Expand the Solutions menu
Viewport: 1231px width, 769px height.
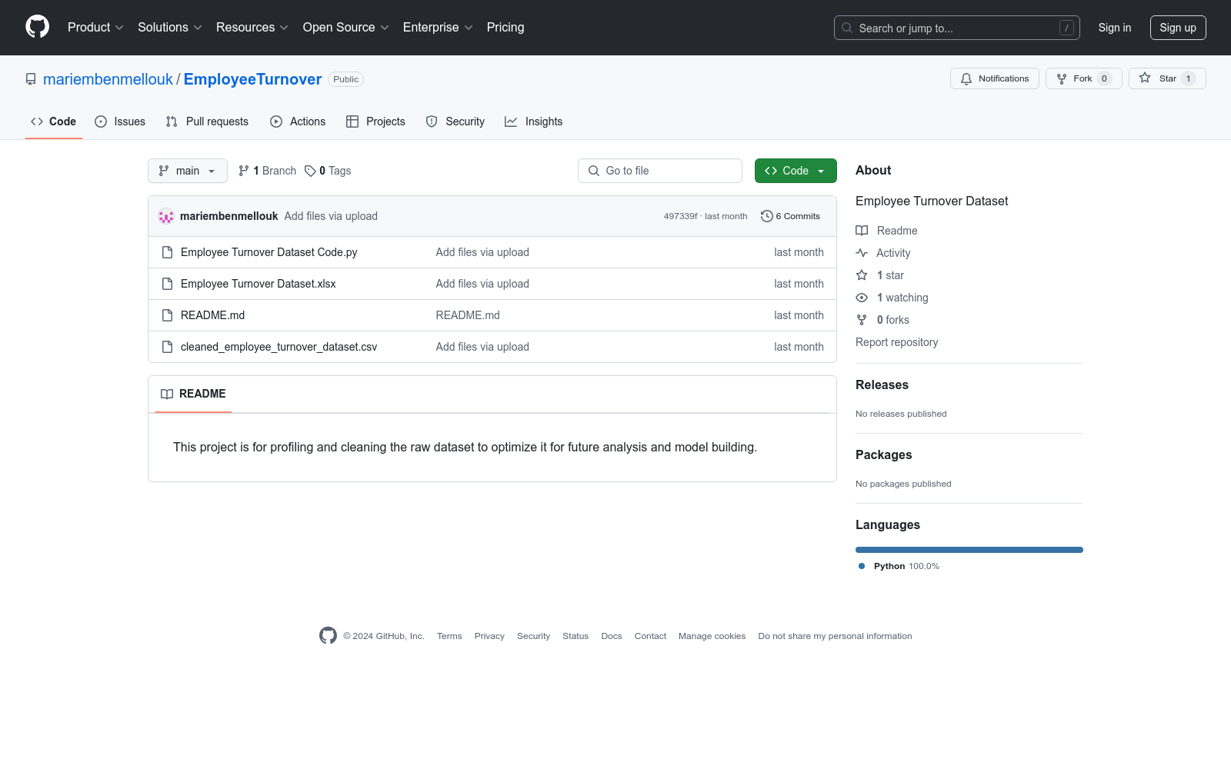(x=170, y=28)
